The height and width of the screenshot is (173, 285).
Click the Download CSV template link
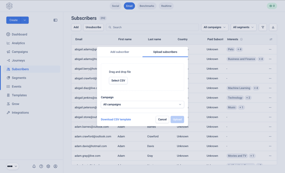click(x=116, y=119)
